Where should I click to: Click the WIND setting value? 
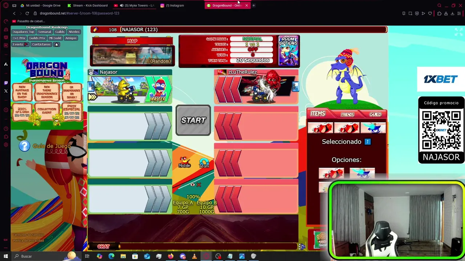pos(252,55)
